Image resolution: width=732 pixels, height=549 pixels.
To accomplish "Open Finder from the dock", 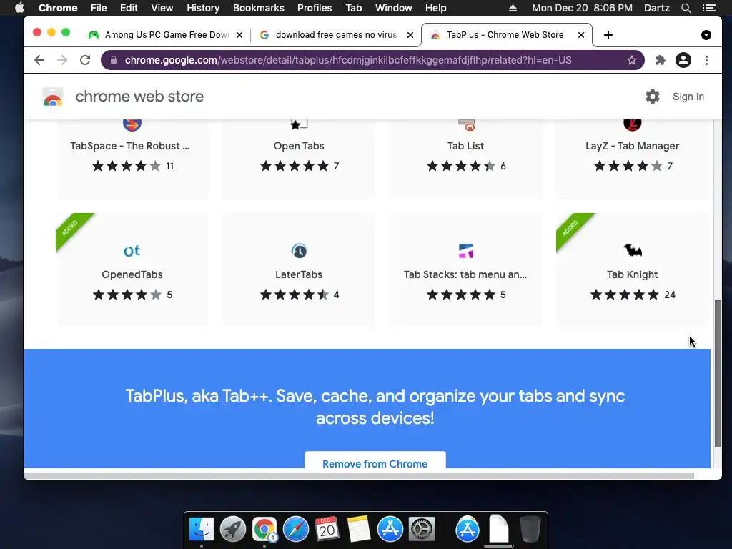I will click(202, 530).
